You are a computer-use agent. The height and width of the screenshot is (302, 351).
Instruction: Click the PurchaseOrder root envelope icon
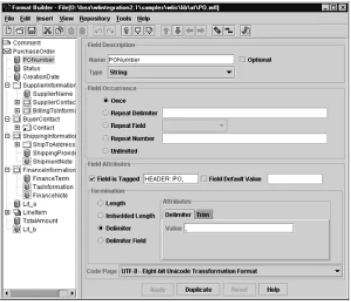(7, 51)
